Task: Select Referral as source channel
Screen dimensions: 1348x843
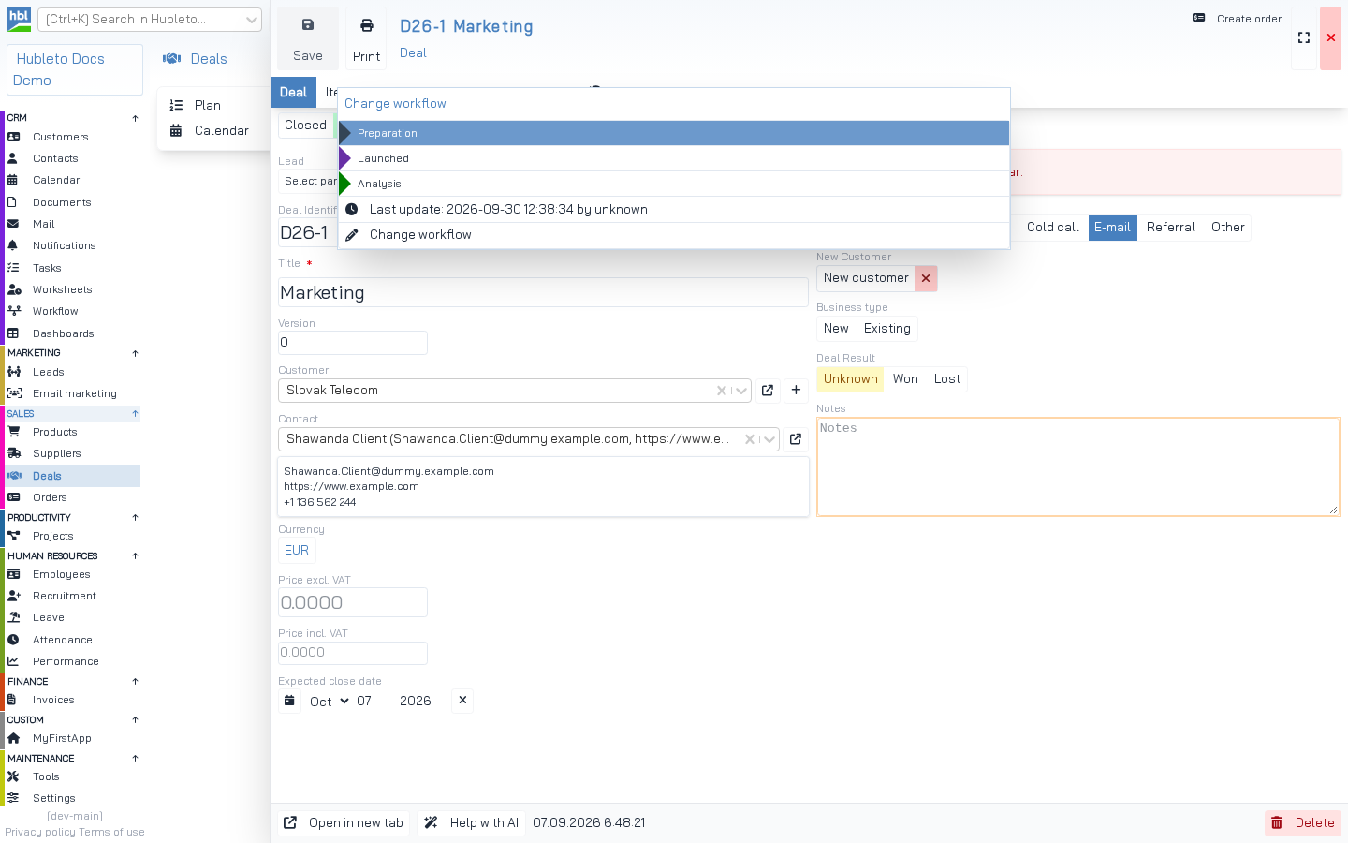Action: [1171, 228]
